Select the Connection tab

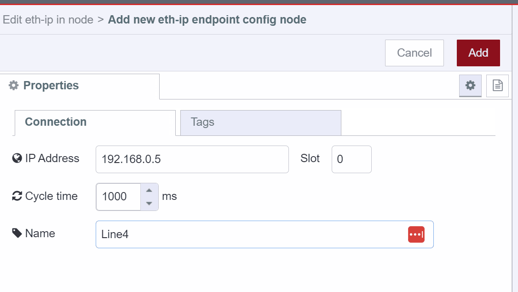tap(56, 122)
